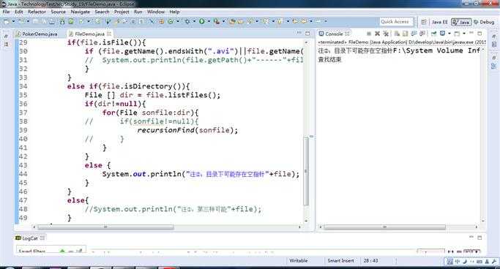Click the recursionFind(sonfile); code line

[187, 130]
